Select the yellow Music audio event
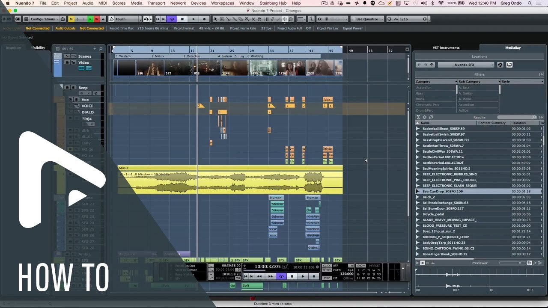The height and width of the screenshot is (308, 548). click(230, 182)
